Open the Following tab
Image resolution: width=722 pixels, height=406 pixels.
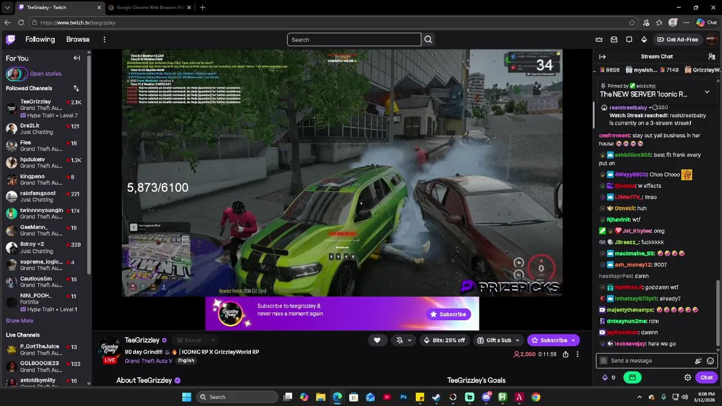pos(40,39)
